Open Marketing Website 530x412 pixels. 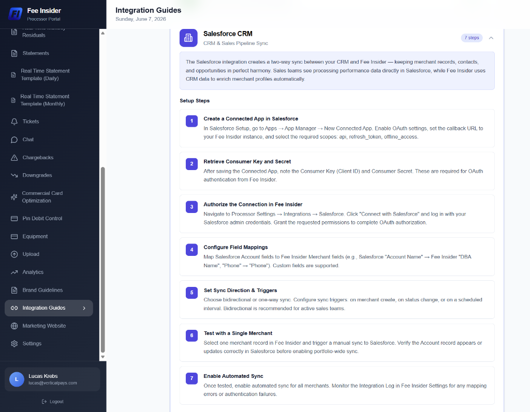point(49,326)
